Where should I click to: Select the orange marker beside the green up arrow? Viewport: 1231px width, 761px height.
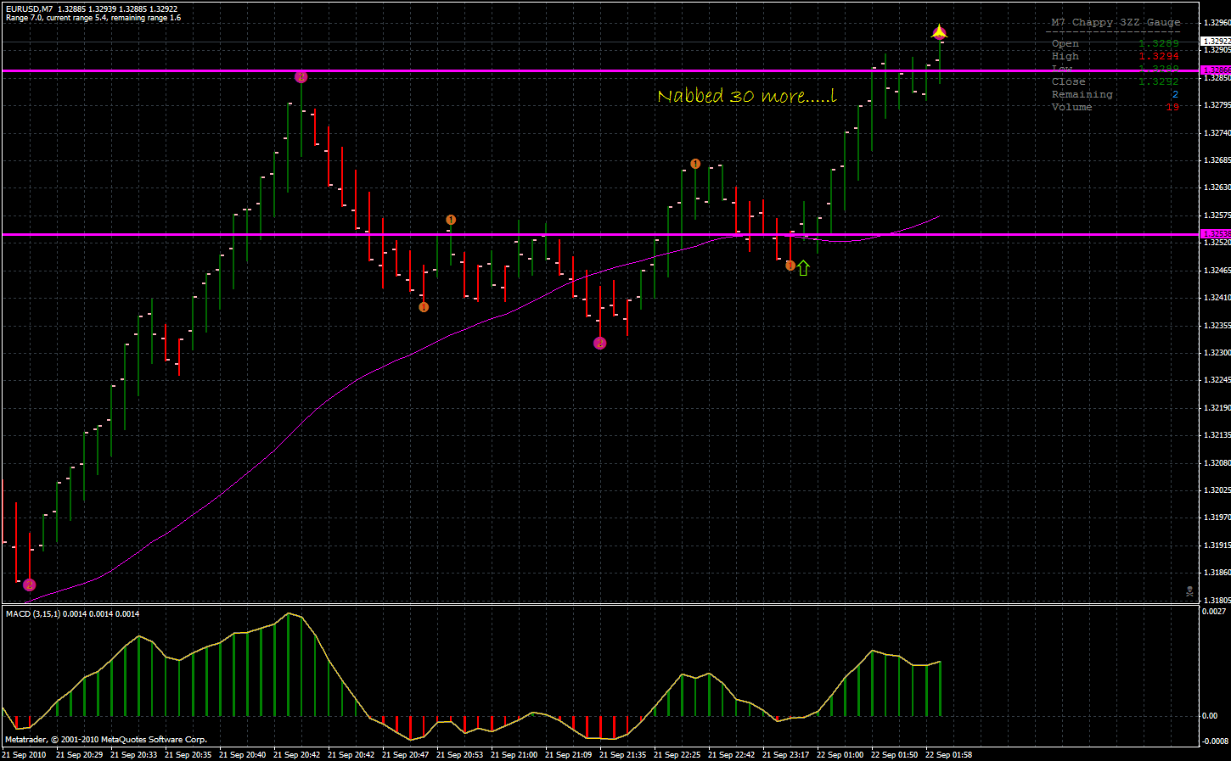point(790,266)
